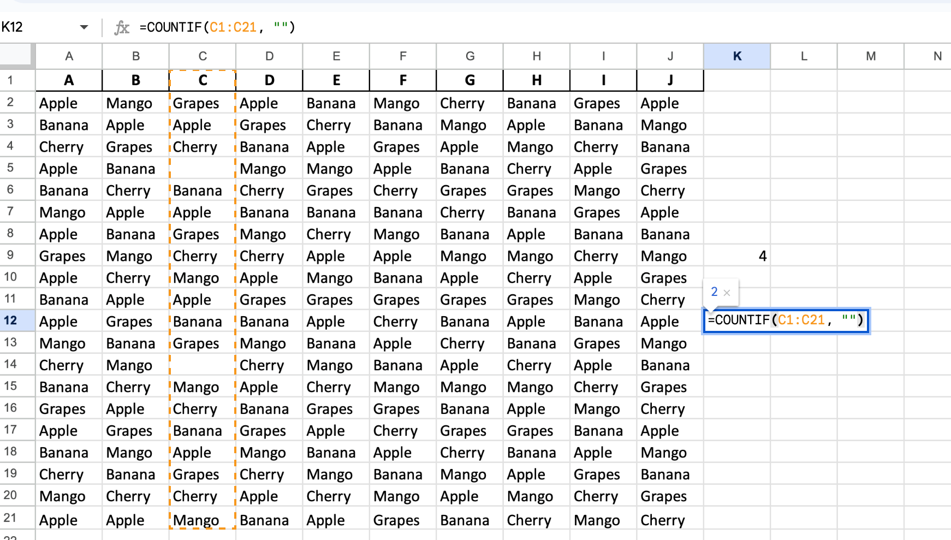Select column K header
This screenshot has width=951, height=540.
tap(736, 56)
